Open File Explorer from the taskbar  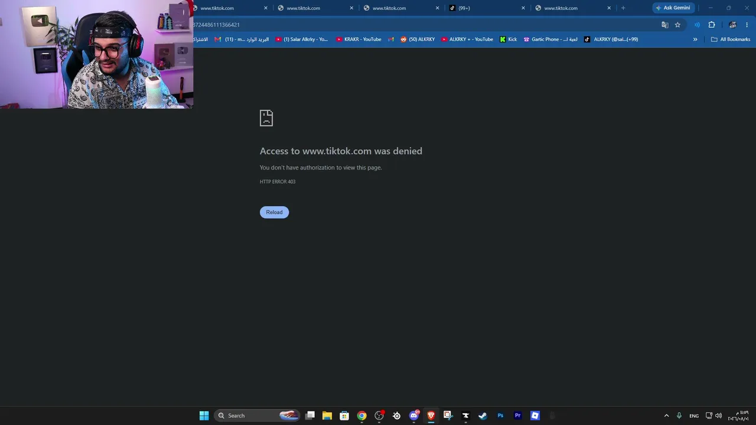click(x=327, y=416)
